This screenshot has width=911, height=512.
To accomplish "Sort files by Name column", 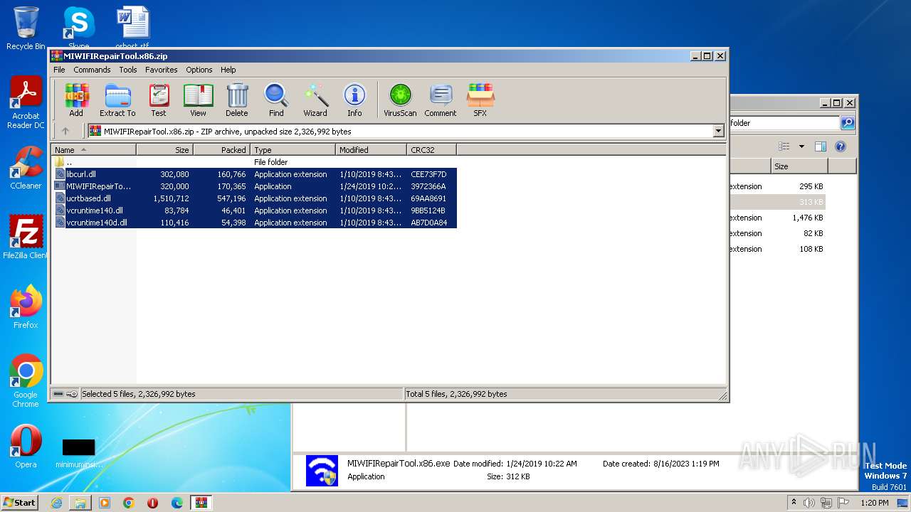I will (x=93, y=149).
